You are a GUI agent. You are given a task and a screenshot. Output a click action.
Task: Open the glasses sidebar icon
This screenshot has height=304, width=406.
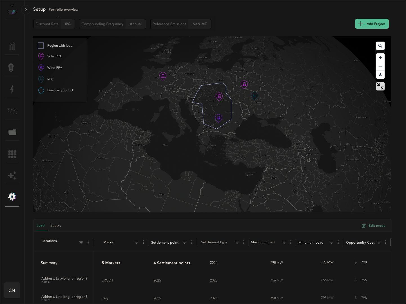pyautogui.click(x=12, y=111)
